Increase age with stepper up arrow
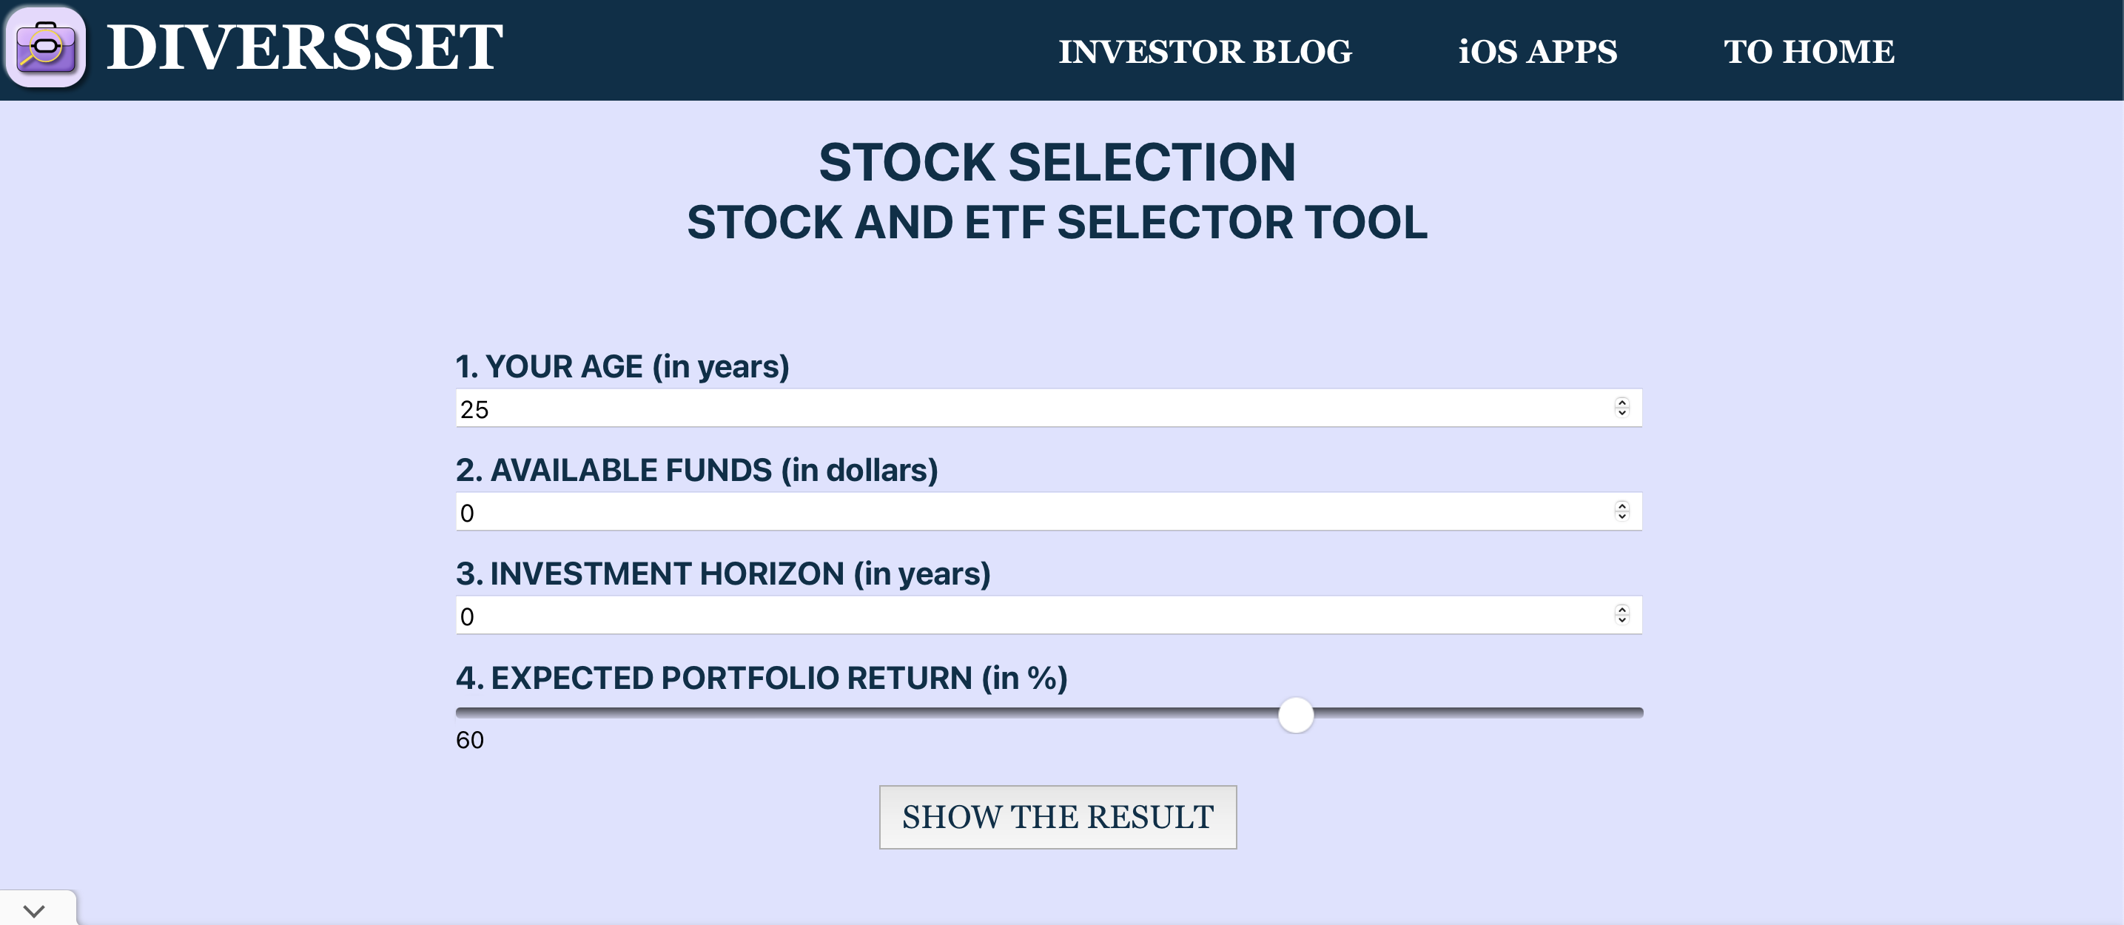 click(x=1621, y=403)
